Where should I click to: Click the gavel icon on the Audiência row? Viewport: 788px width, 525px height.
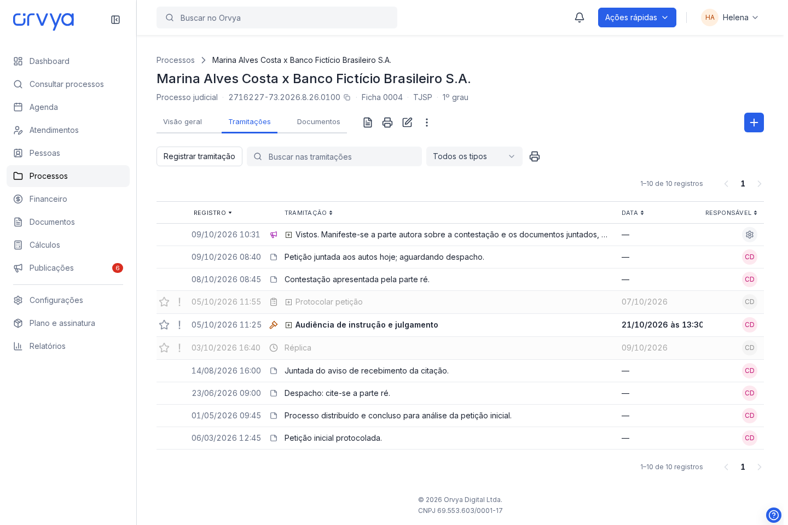(274, 325)
